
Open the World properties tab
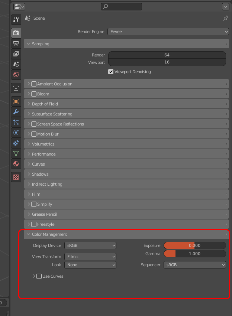click(16, 75)
